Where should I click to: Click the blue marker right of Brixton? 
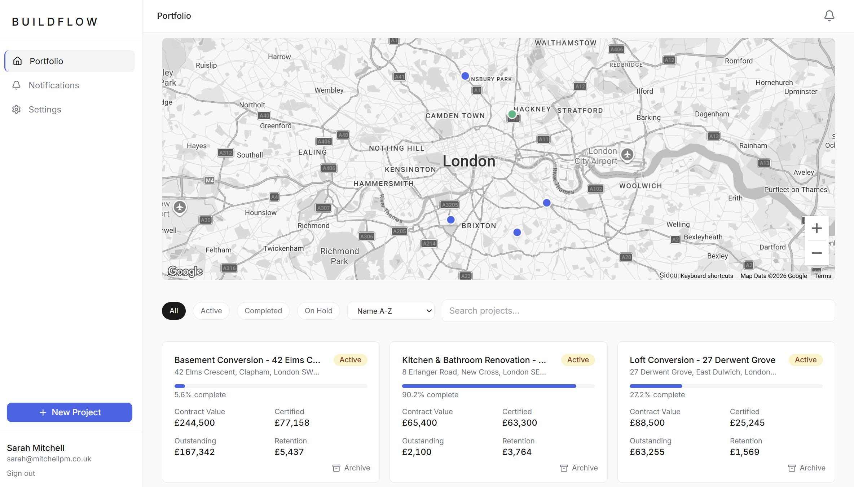[x=517, y=233]
